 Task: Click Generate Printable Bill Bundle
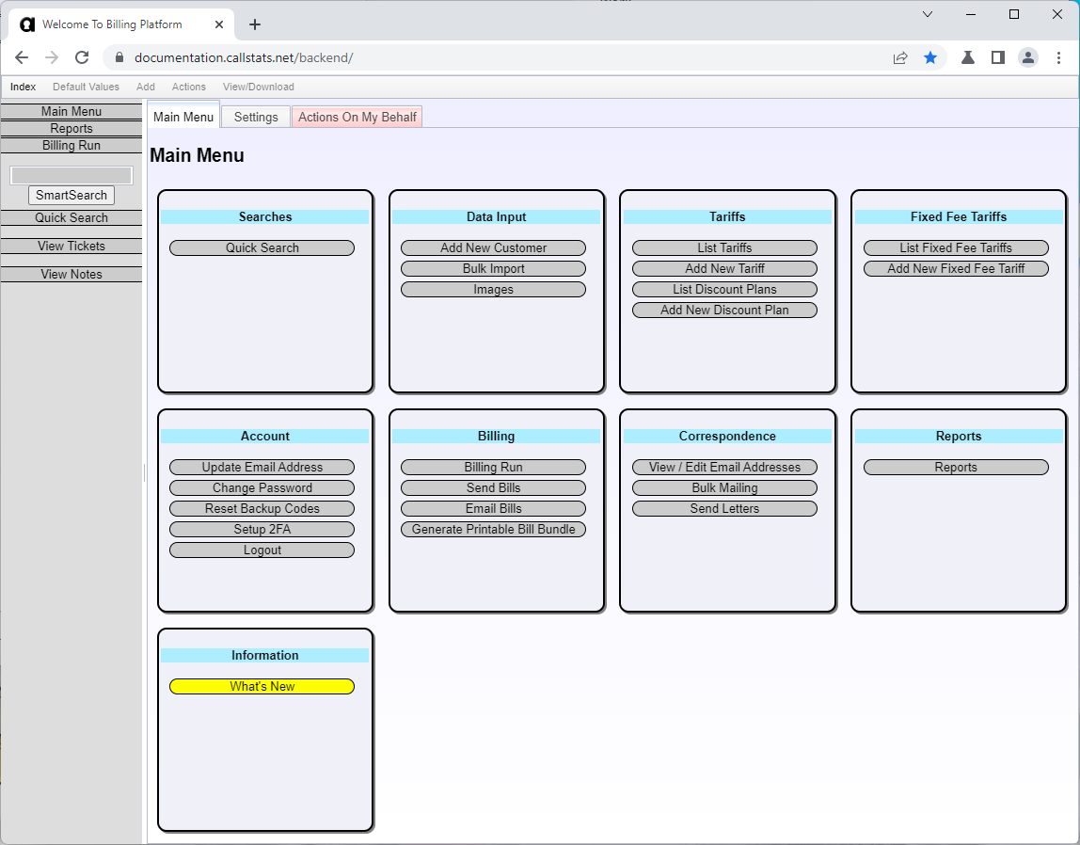493,530
